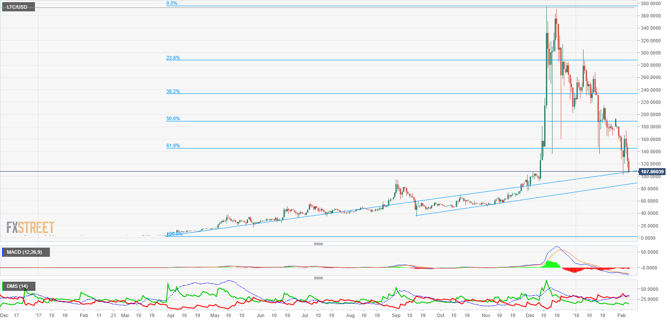Screen dimensions: 671x321
Task: Click the '17 year label on date axis
Action: pyautogui.click(x=38, y=314)
